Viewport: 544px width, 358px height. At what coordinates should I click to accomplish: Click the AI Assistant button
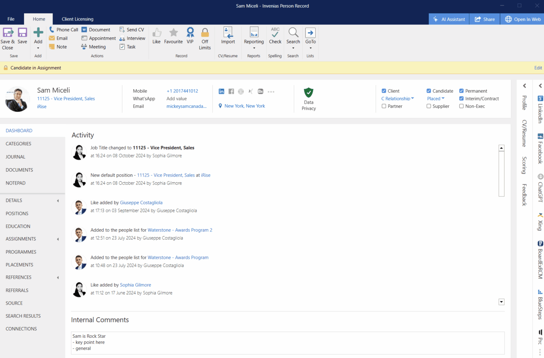click(449, 19)
